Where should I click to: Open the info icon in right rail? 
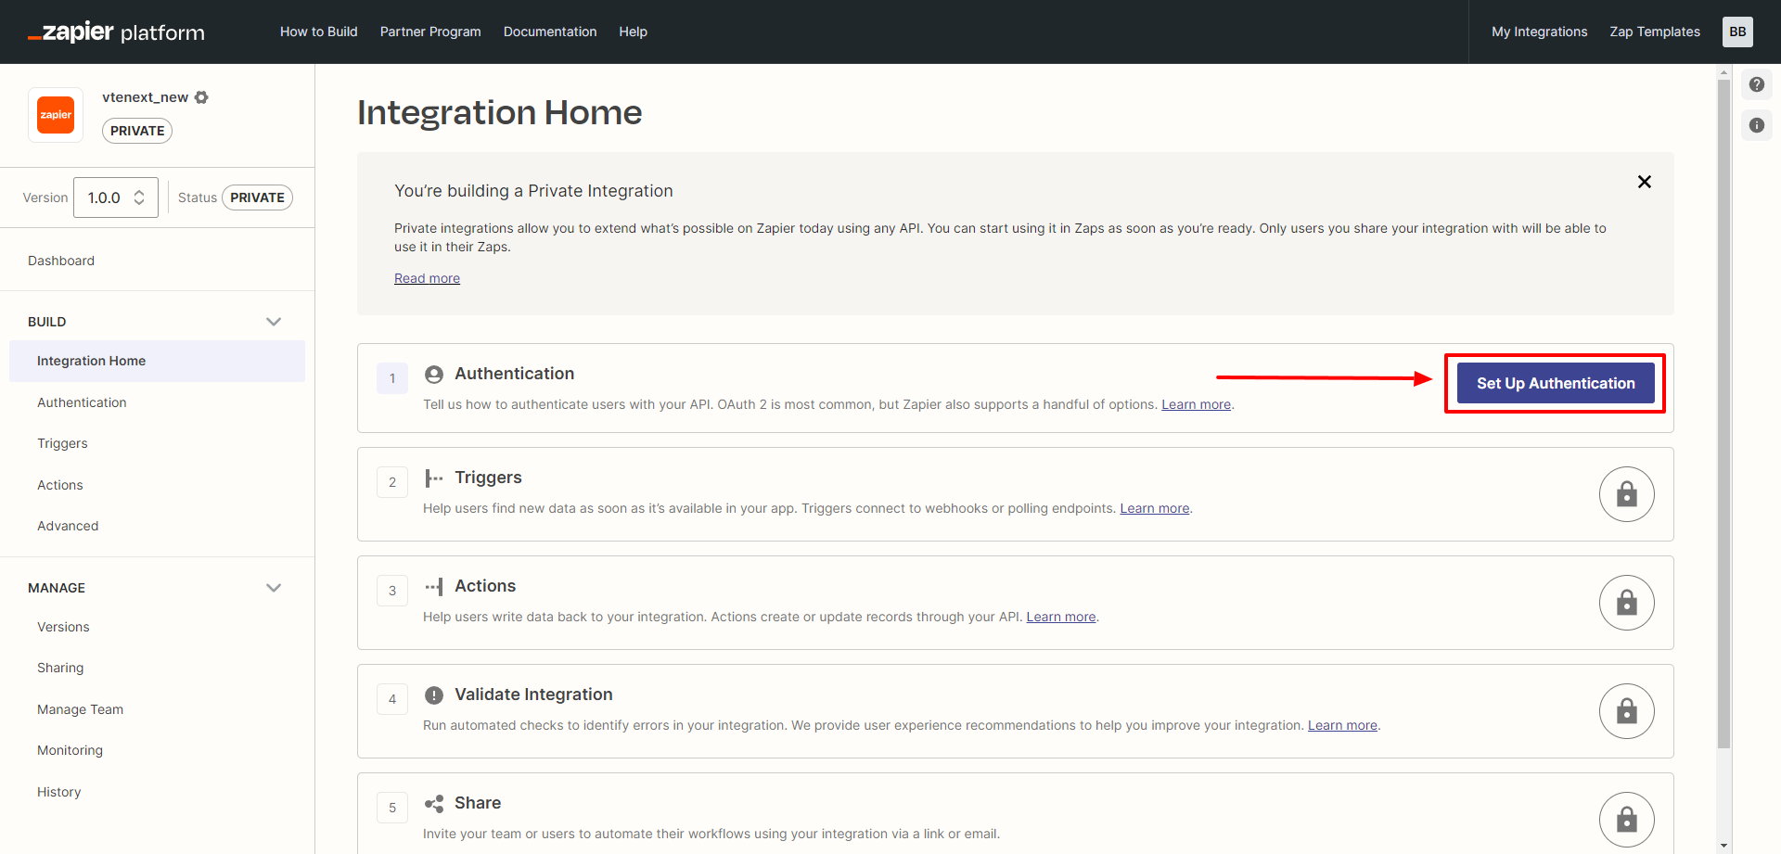1757,125
